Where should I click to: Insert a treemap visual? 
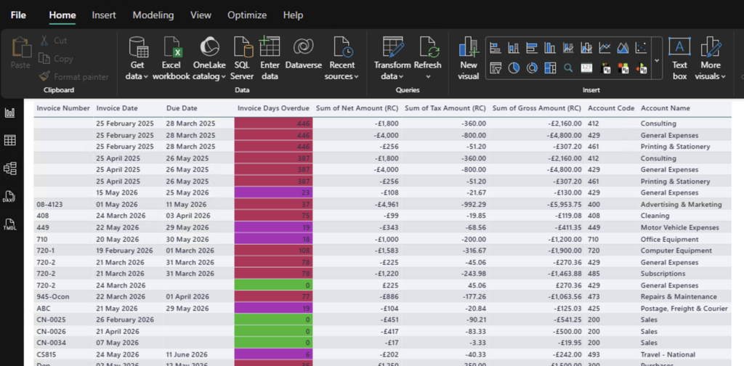coord(550,68)
